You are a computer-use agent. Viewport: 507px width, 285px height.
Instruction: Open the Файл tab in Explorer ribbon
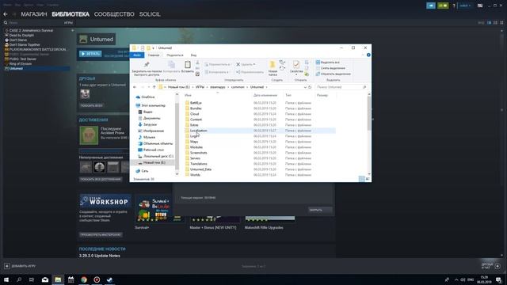click(x=137, y=55)
